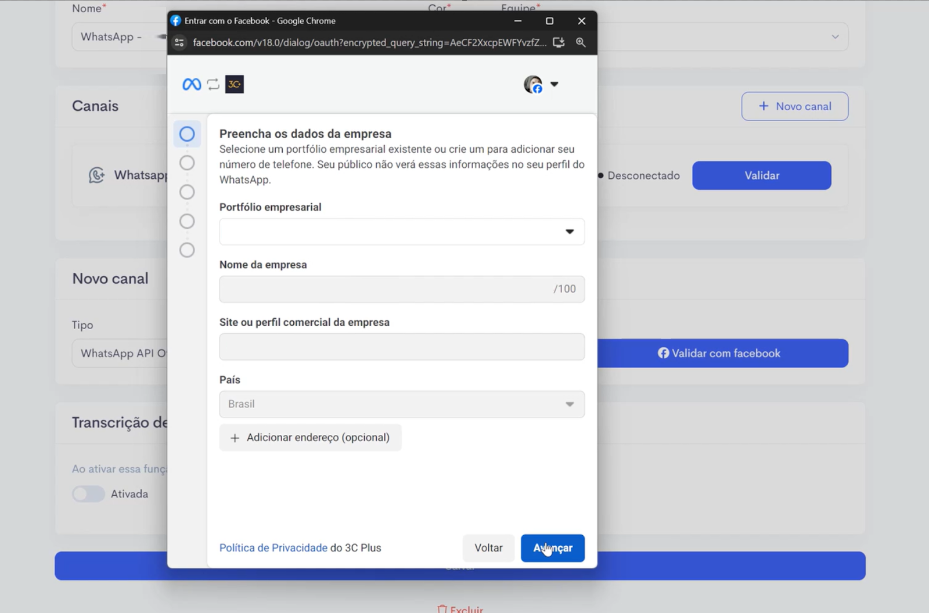Image resolution: width=929 pixels, height=613 pixels.
Task: Click the Desconectado status text
Action: (643, 175)
